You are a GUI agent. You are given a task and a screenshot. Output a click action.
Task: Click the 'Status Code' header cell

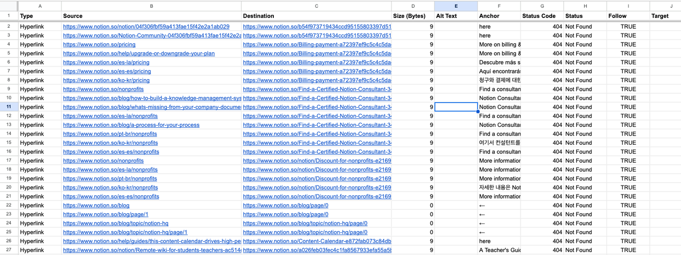542,16
